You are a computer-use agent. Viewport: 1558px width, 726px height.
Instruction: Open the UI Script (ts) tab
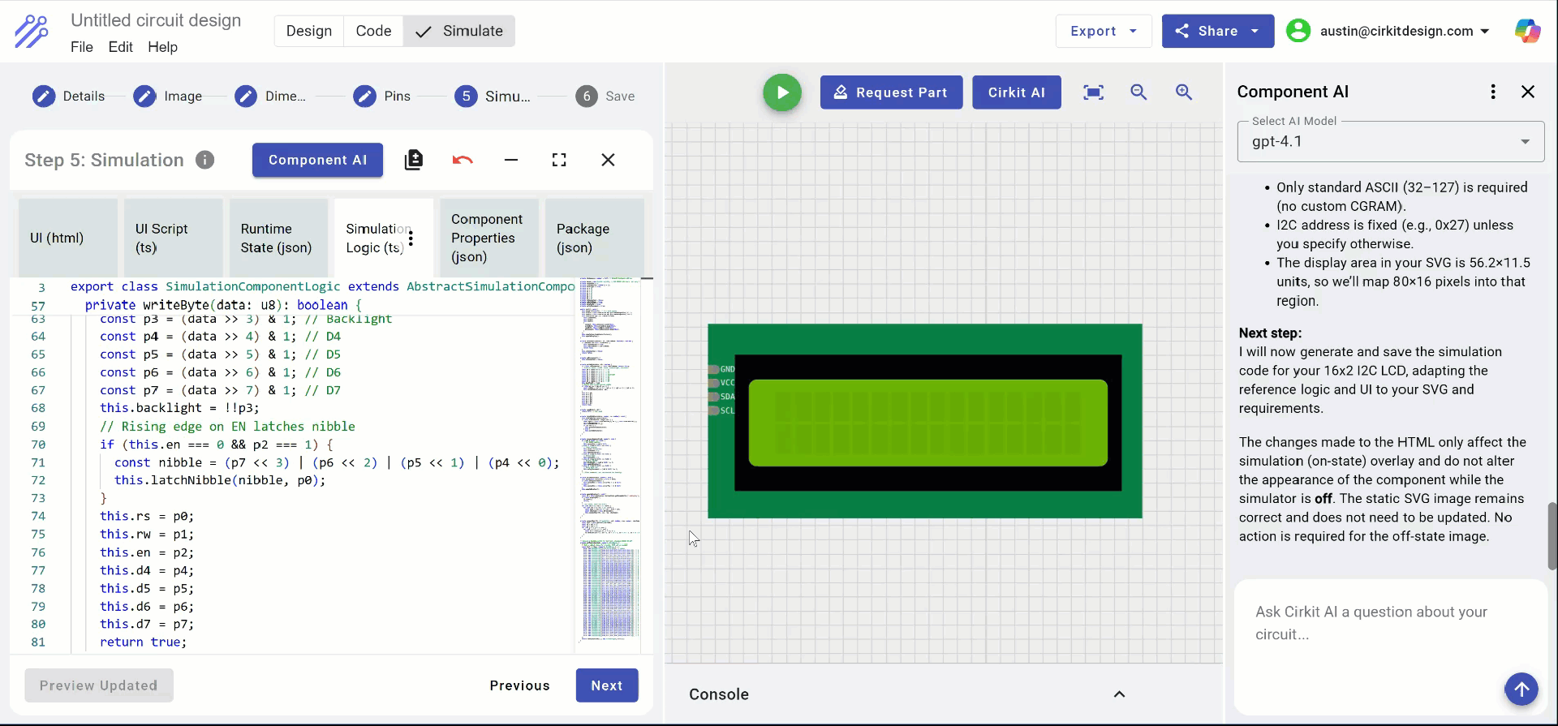174,238
